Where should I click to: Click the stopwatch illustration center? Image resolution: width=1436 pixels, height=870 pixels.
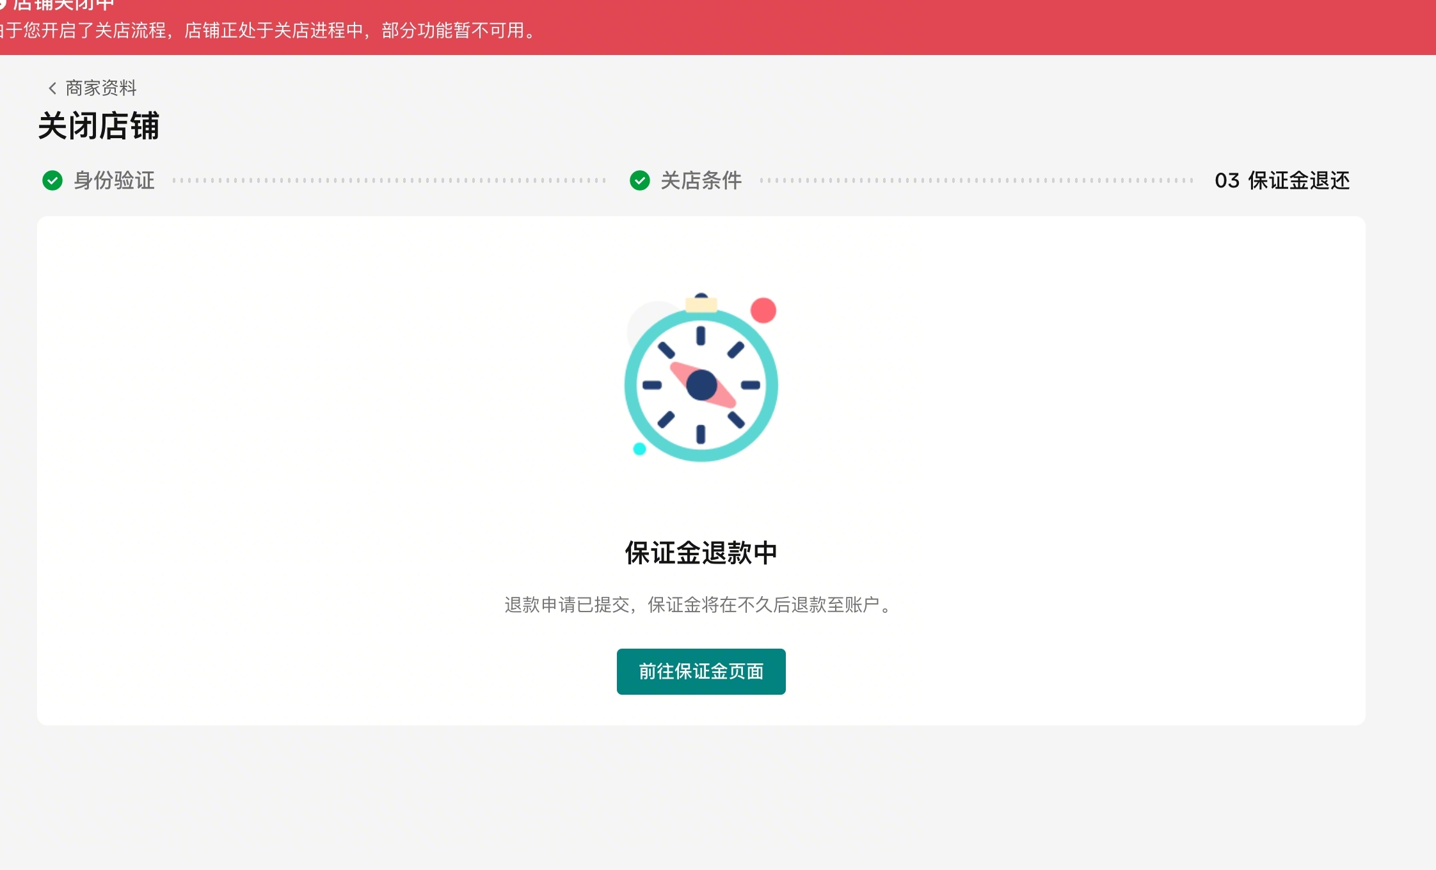701,384
